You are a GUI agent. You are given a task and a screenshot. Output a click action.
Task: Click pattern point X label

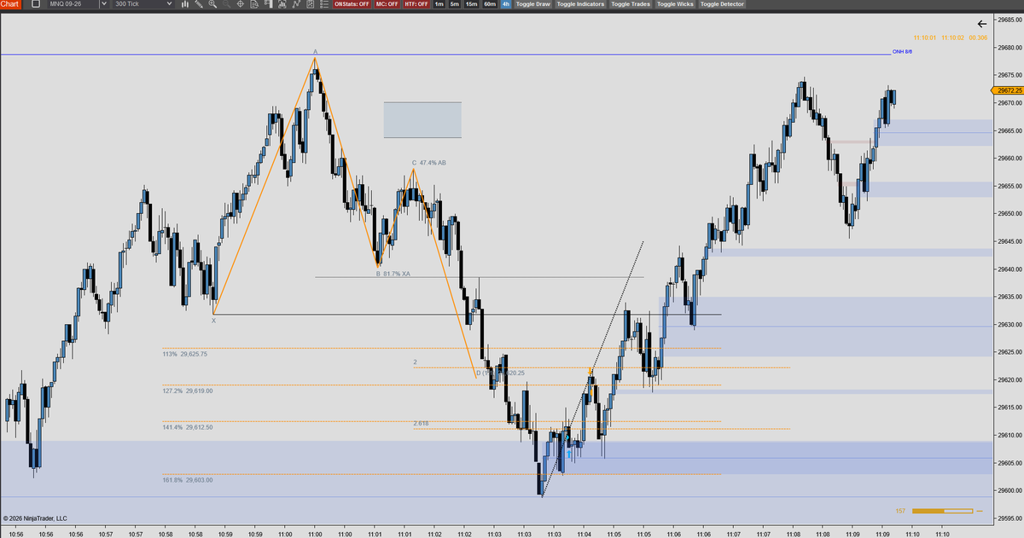point(213,321)
